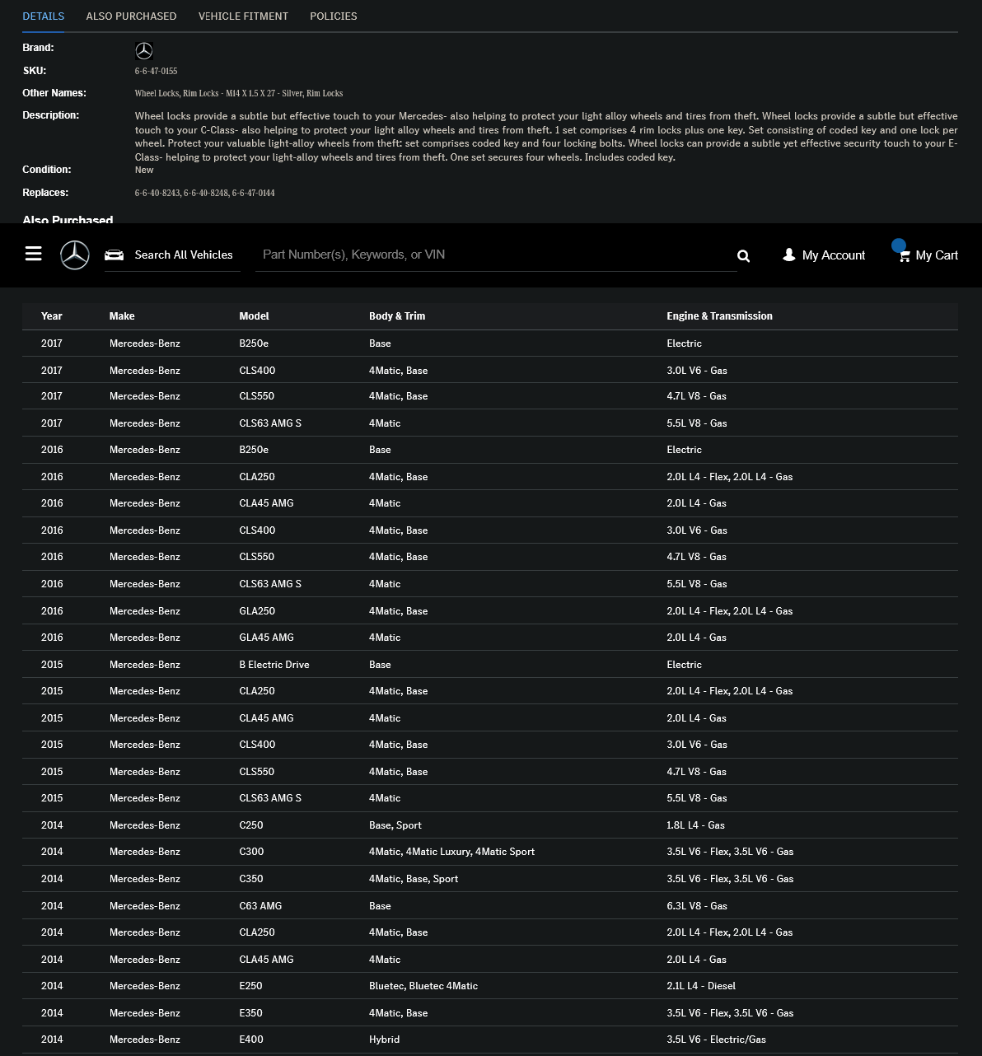The height and width of the screenshot is (1056, 982).
Task: Select the B Electric Drive model cell
Action: point(274,665)
